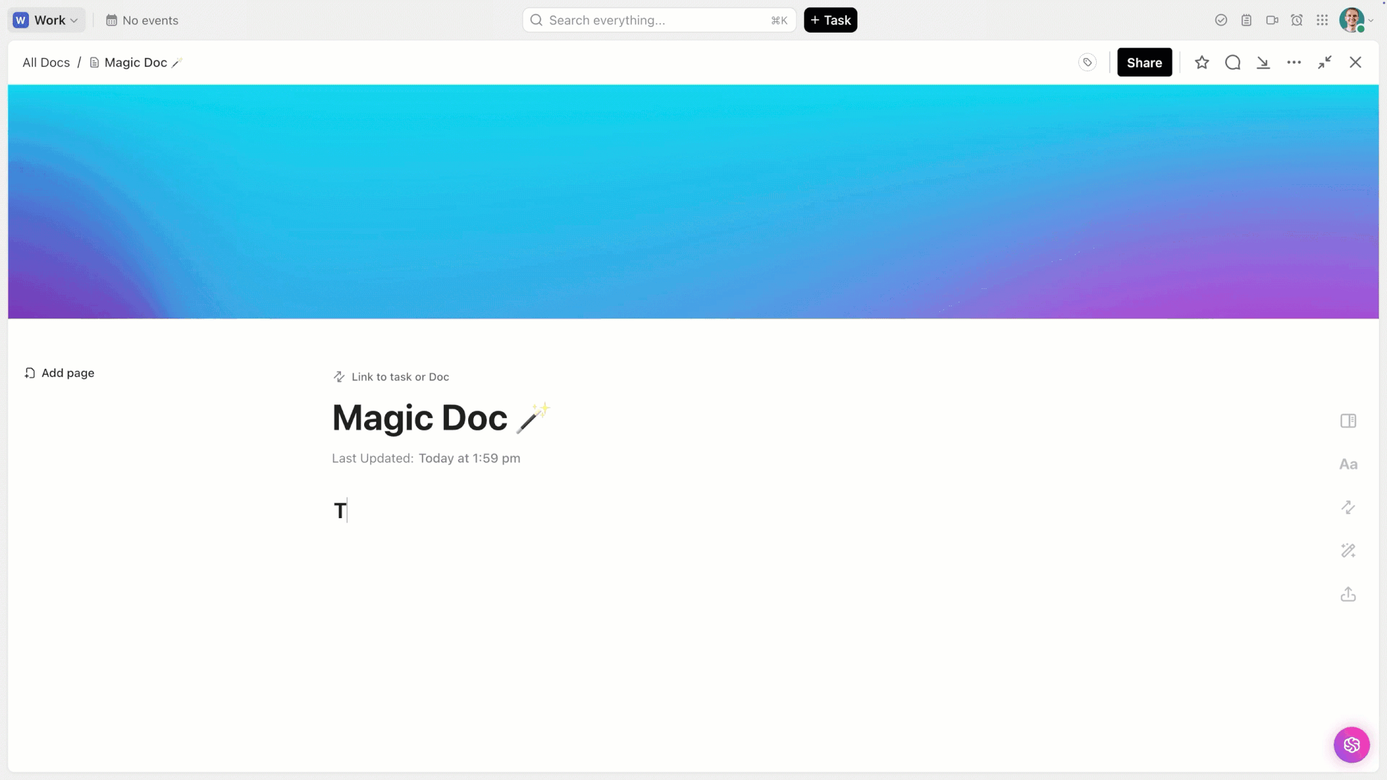Favorite this doc with the star icon

click(1201, 62)
